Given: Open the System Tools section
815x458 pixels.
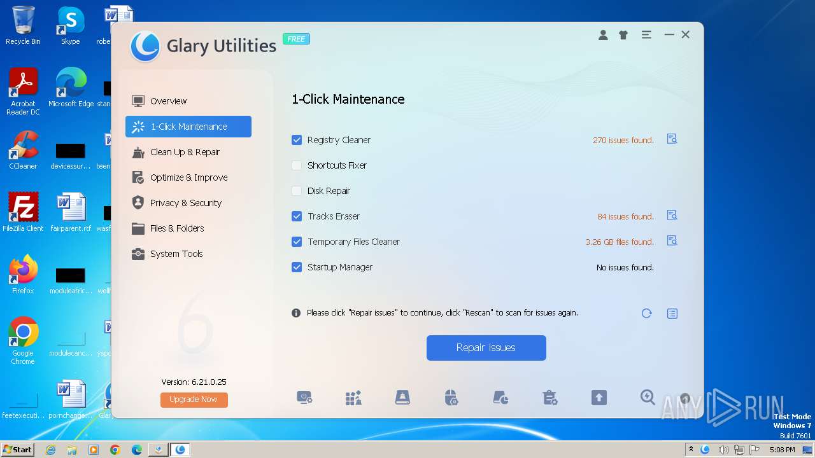Looking at the screenshot, I should [188, 254].
